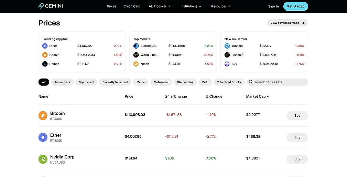Screen dimensions: 347x177
Task: Click the $193.07 Solana price
Action: pyautogui.click(x=83, y=64)
